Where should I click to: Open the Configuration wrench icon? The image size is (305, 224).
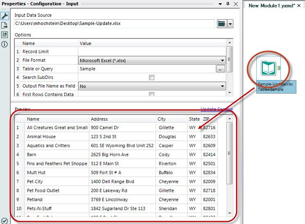click(5, 16)
